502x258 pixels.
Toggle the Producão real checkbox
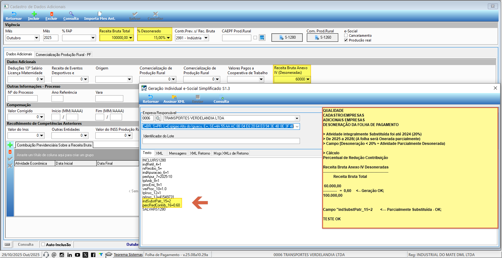click(346, 40)
